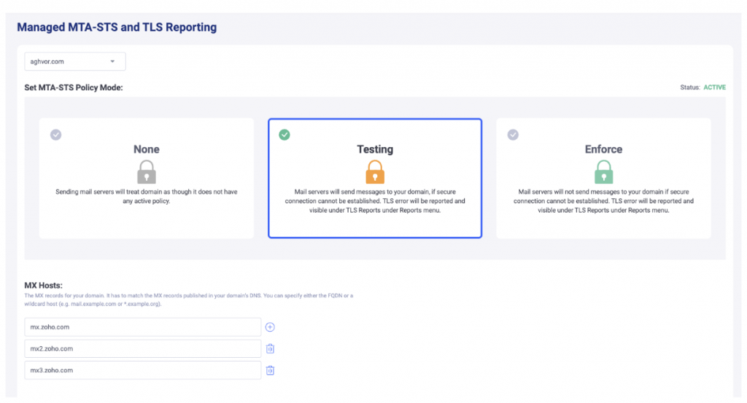Click the gray lock icon under None
Viewport: 747px width, 403px height.
click(x=147, y=172)
